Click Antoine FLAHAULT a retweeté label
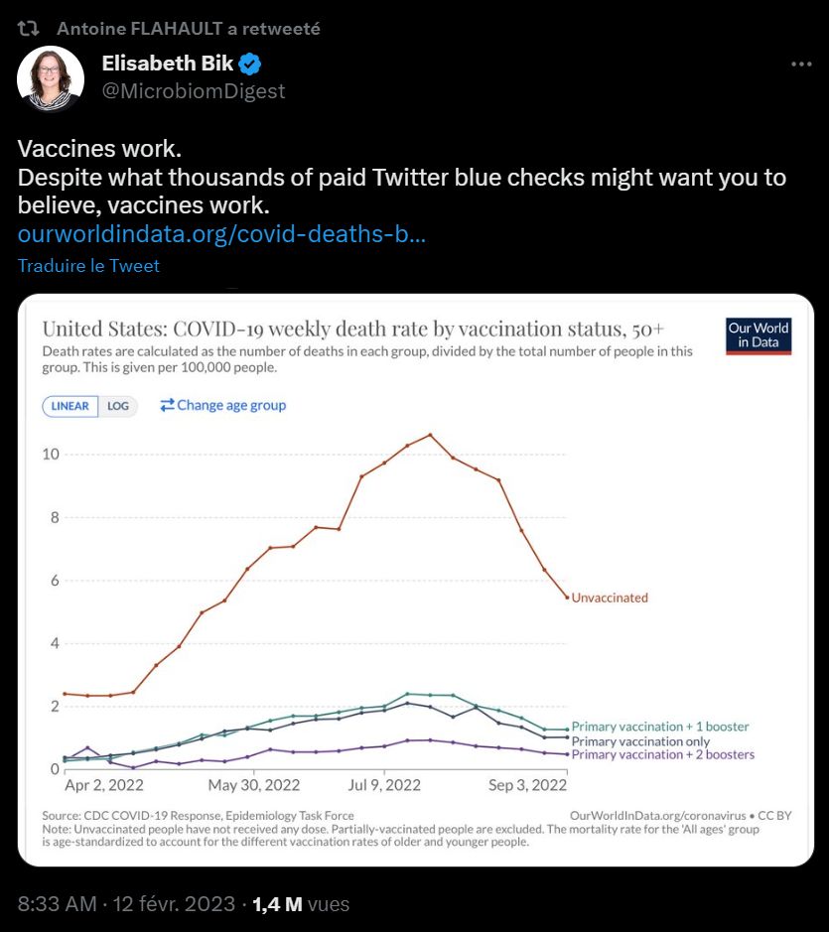The image size is (829, 932). tap(189, 29)
